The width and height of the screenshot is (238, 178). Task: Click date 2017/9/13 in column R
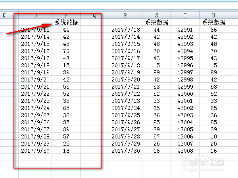click(x=126, y=30)
